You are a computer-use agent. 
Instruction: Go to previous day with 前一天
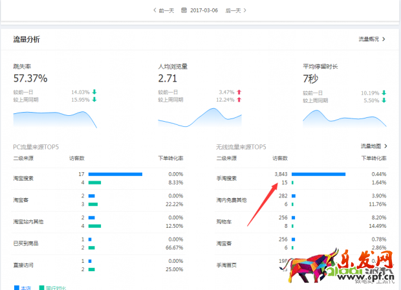click(164, 10)
